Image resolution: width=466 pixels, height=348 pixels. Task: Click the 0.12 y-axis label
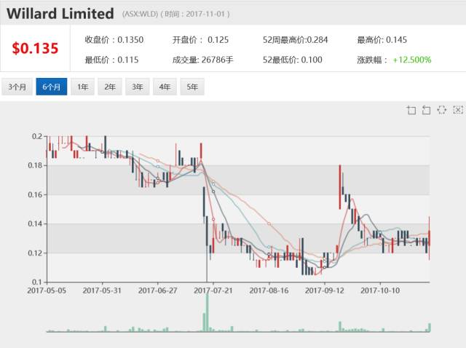[36, 253]
